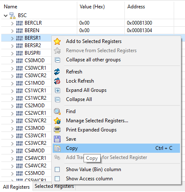Enable Show Value (Bin) column checkbox

coord(57,169)
